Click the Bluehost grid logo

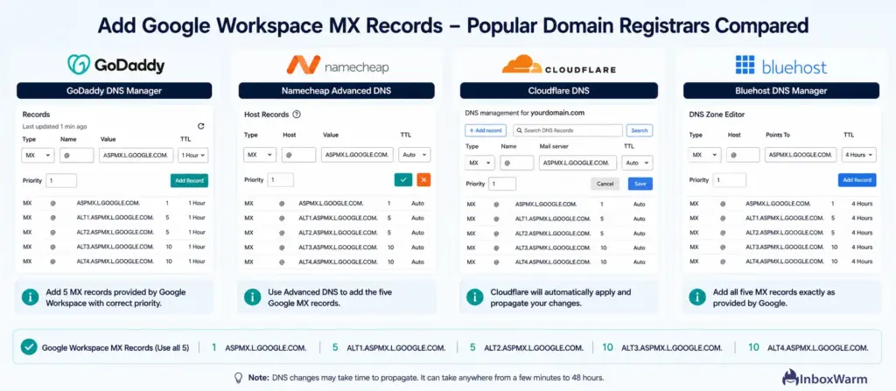coord(745,65)
